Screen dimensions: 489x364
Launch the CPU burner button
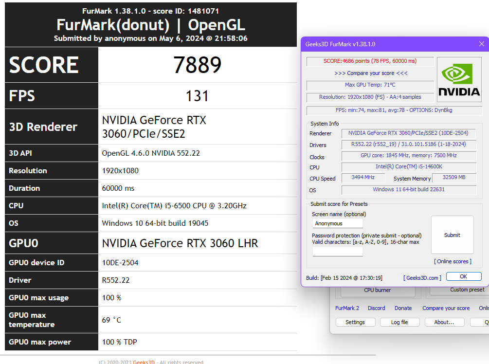pos(378,291)
